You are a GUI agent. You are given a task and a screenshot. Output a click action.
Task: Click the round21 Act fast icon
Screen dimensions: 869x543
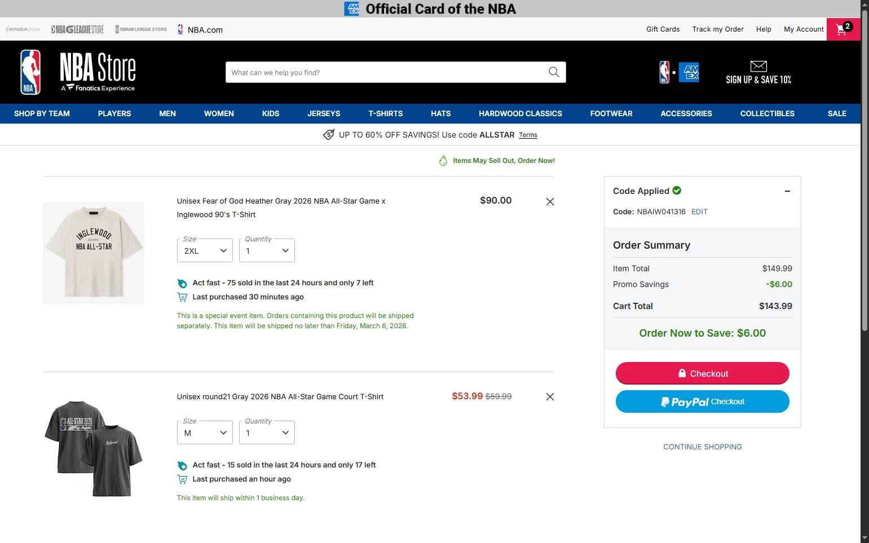[182, 465]
